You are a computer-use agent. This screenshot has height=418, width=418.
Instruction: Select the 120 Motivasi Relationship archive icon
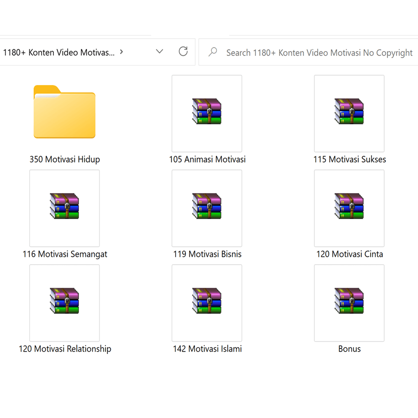(x=65, y=303)
